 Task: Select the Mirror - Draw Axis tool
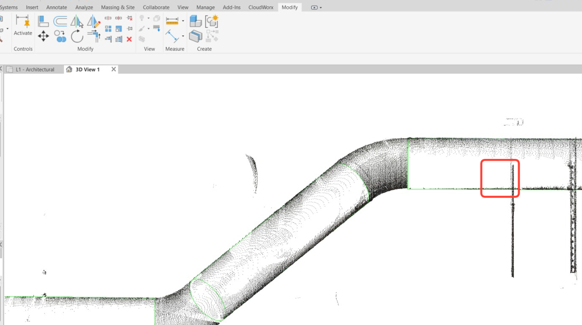pos(94,21)
